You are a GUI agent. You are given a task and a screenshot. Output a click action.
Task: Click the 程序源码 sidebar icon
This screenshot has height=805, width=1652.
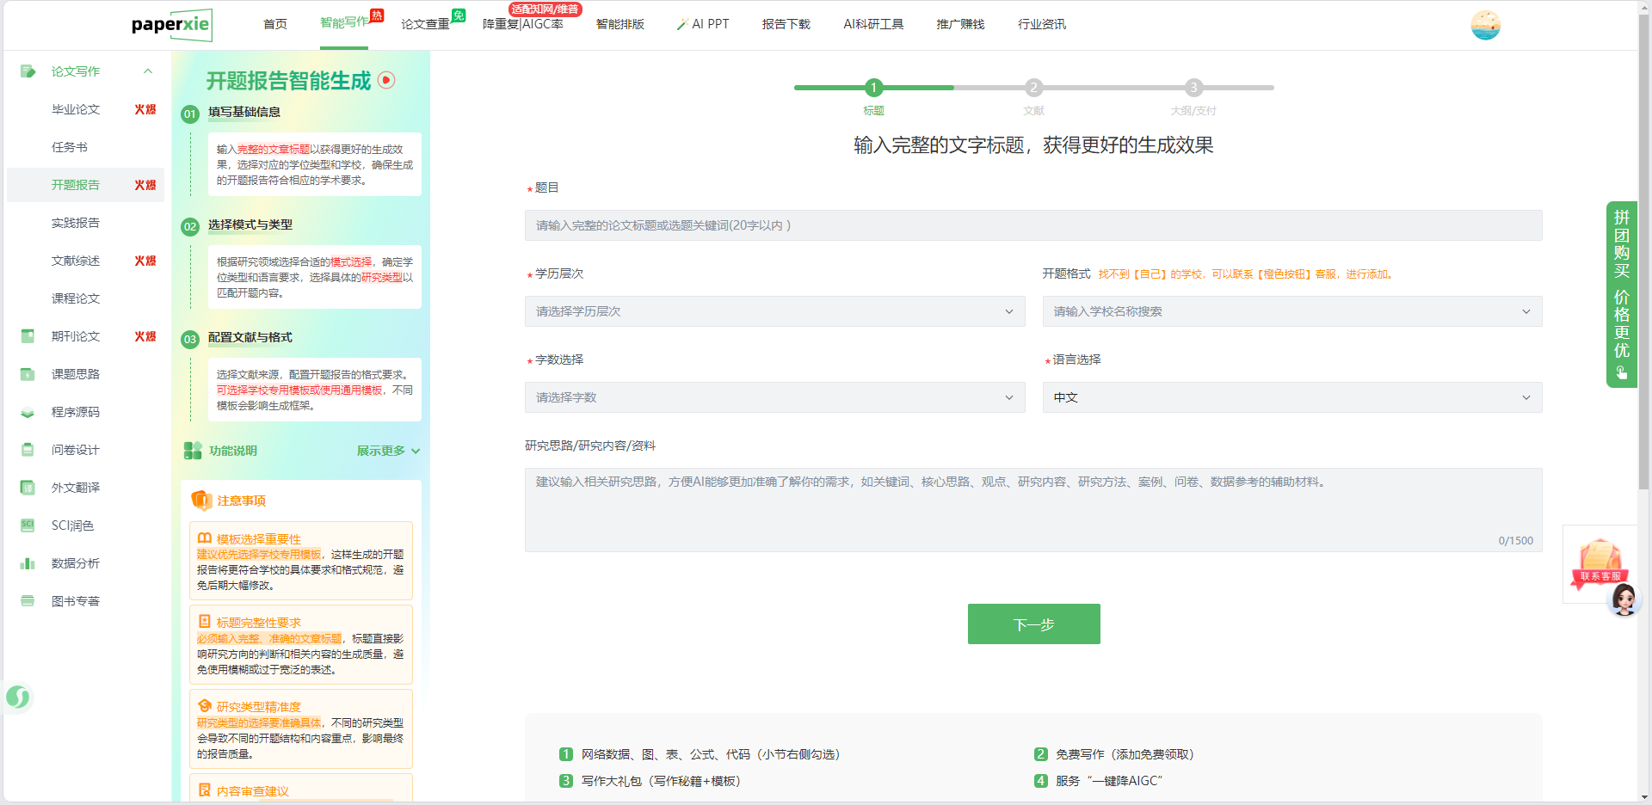point(28,412)
